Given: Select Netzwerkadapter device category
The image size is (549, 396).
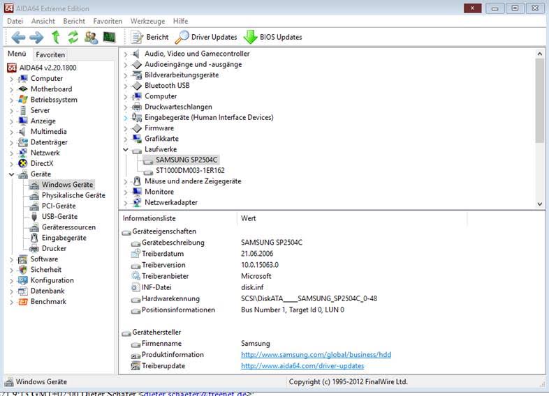Looking at the screenshot, I should [171, 202].
